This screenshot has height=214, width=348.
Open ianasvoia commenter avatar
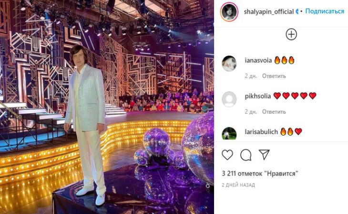click(229, 64)
